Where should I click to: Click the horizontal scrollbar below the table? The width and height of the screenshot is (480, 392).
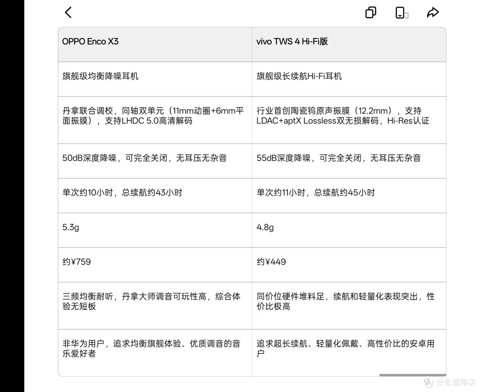click(412, 375)
